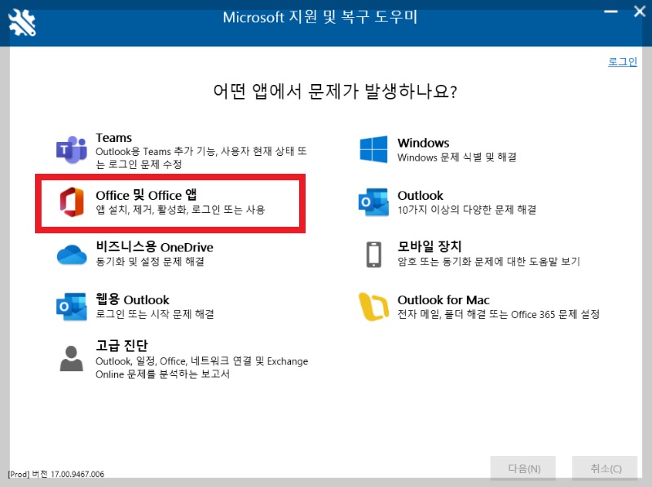This screenshot has height=487, width=652.
Task: Click the version text 17.00.9467.006
Action: (77, 474)
